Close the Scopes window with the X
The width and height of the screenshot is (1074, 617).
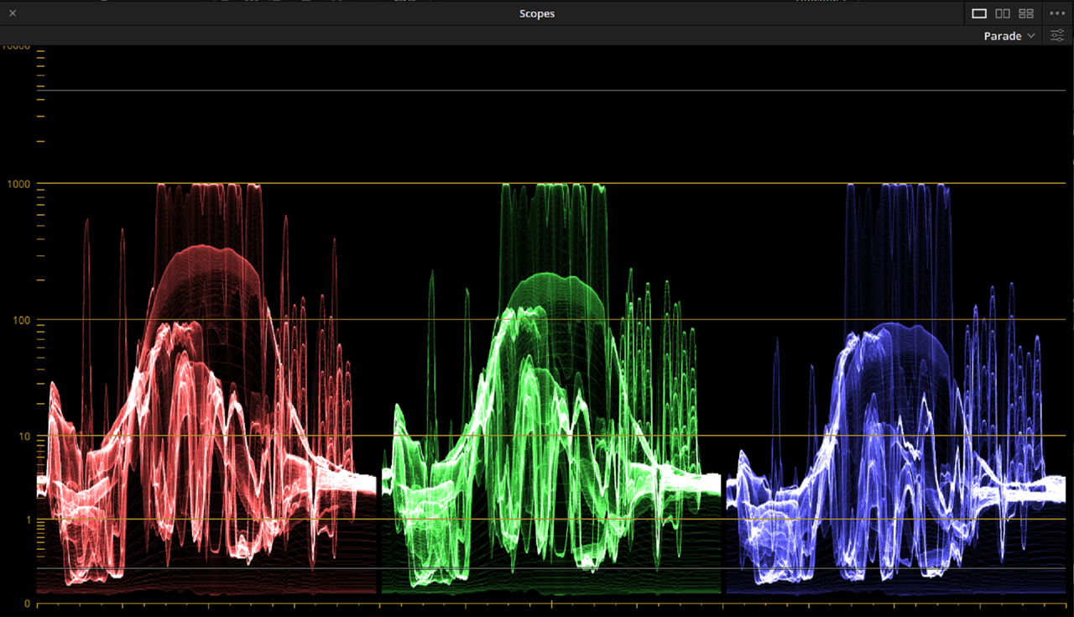pyautogui.click(x=13, y=13)
